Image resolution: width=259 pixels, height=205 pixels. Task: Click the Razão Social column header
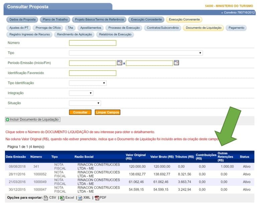[x=84, y=157]
